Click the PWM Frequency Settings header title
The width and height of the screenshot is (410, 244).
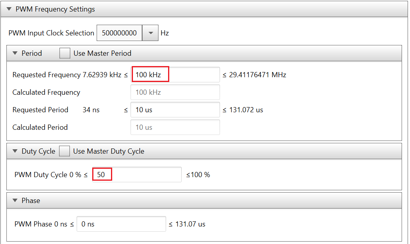point(55,9)
